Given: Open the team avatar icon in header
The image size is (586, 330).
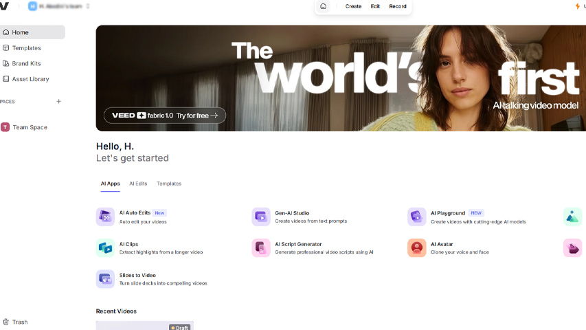Looking at the screenshot, I should [x=32, y=6].
